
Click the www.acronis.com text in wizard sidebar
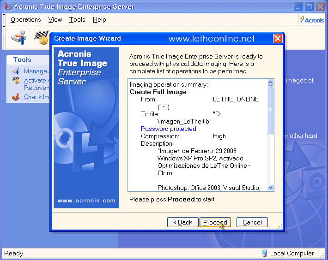[86, 201]
